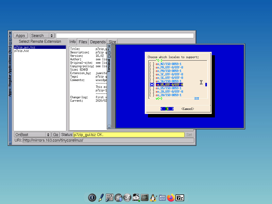The image size is (272, 204).
Task: Open the 7-Zip application icon
Action: (x=180, y=198)
